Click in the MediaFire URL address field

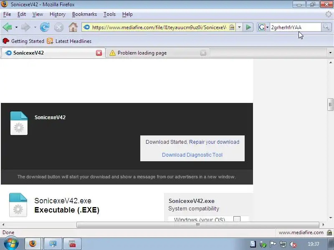pos(159,27)
